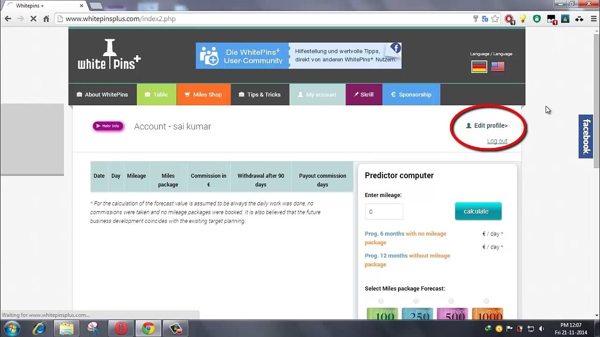This screenshot has width=600, height=337.
Task: Open the Sponsorship menu item
Action: point(411,95)
